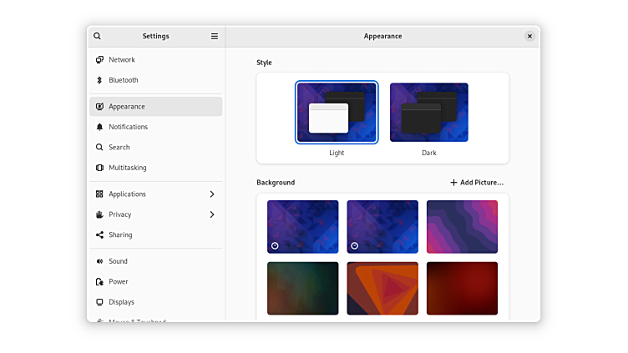The image size is (628, 353).
Task: Click the Multitasking icon in sidebar
Action: (99, 168)
